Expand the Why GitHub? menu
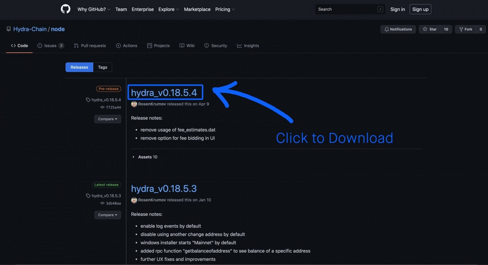 (94, 9)
